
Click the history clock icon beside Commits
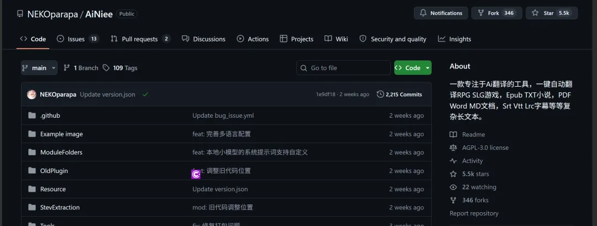tap(380, 94)
